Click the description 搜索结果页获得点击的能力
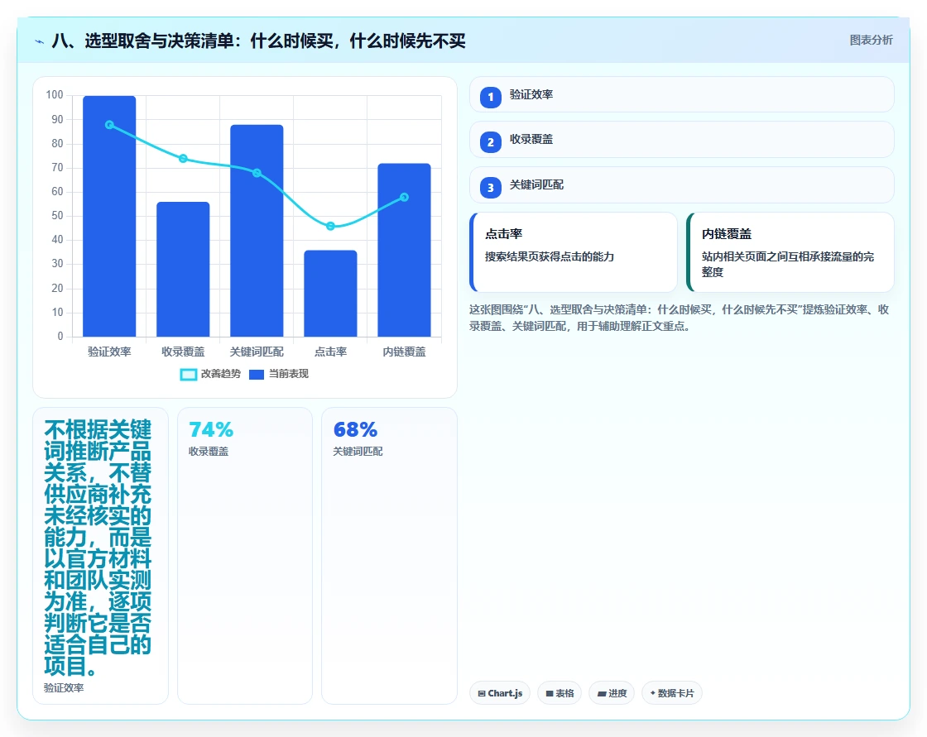The image size is (927, 737). point(550,256)
